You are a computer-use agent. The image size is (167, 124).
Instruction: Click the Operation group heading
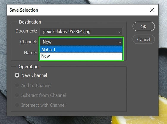(x=29, y=67)
